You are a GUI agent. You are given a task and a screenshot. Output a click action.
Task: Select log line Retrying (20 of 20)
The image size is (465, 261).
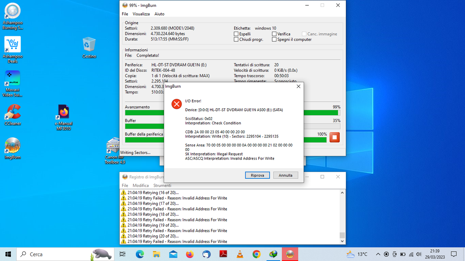[153, 236]
